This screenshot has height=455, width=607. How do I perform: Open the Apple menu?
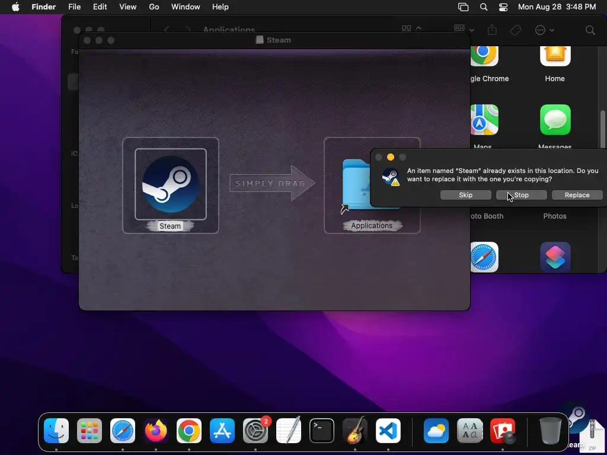[15, 7]
